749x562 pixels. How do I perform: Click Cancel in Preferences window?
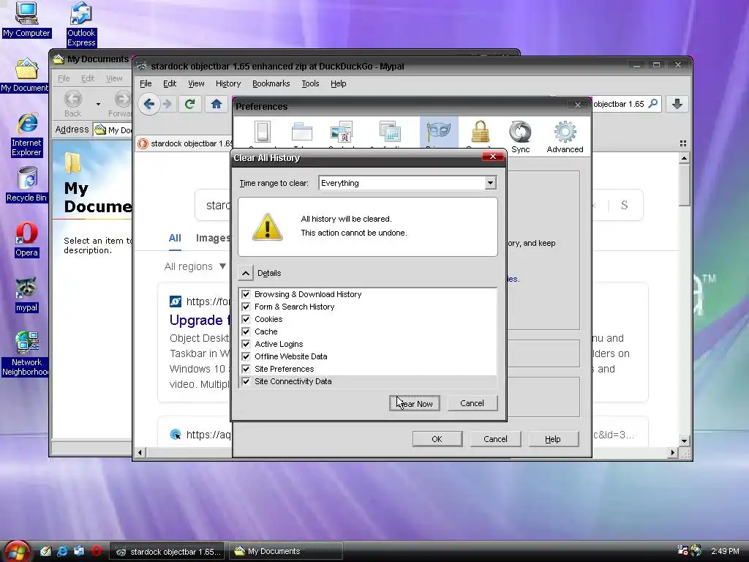(495, 439)
